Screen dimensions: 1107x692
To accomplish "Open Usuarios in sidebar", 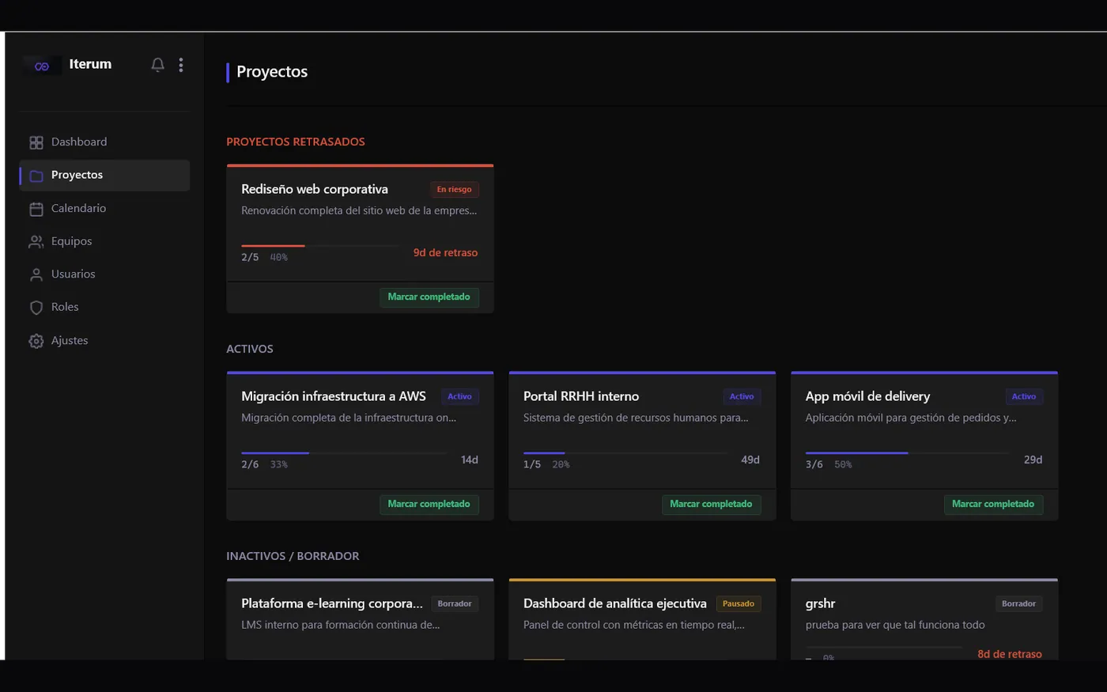I will (104, 274).
